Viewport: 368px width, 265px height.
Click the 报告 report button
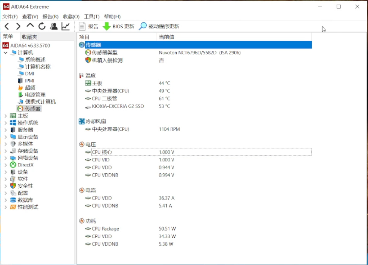[x=88, y=26]
